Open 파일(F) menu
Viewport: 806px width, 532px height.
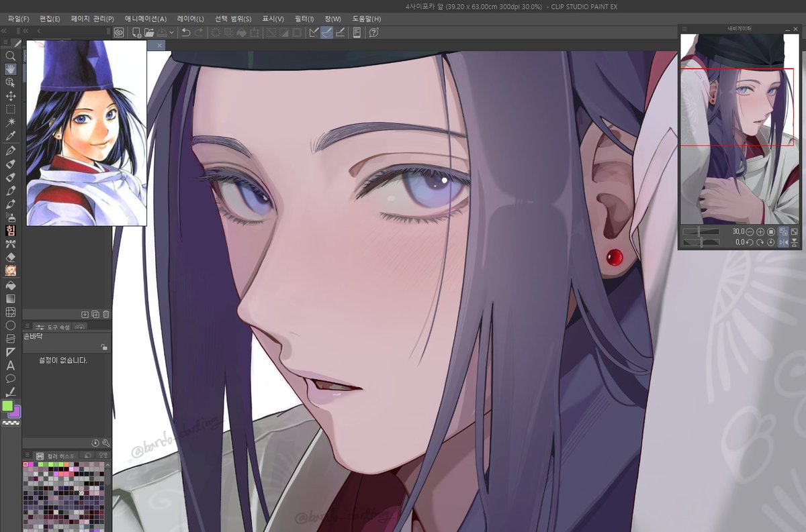point(18,19)
